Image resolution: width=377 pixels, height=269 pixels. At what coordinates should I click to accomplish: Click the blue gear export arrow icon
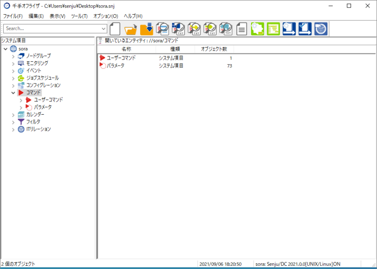pyautogui.click(x=289, y=29)
